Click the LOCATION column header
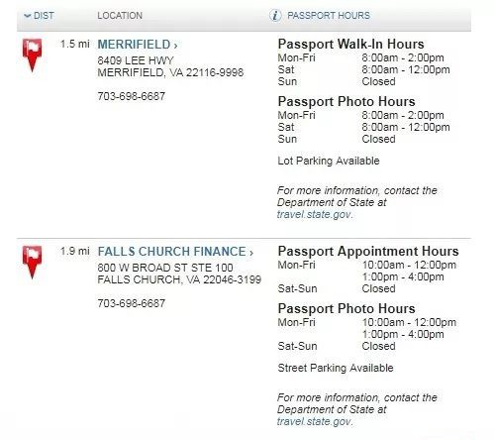Viewport: 495px width, 440px height. 120,16
